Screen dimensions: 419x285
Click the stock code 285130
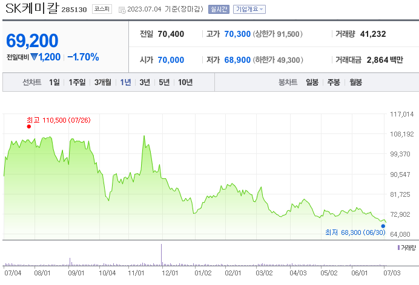74,10
